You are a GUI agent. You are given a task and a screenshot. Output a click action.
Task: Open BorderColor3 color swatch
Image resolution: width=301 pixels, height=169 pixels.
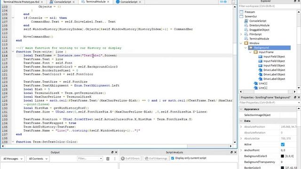[x=282, y=168]
